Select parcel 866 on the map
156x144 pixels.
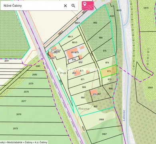coord(83,98)
